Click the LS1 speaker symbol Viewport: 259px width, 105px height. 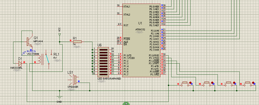click(74, 80)
